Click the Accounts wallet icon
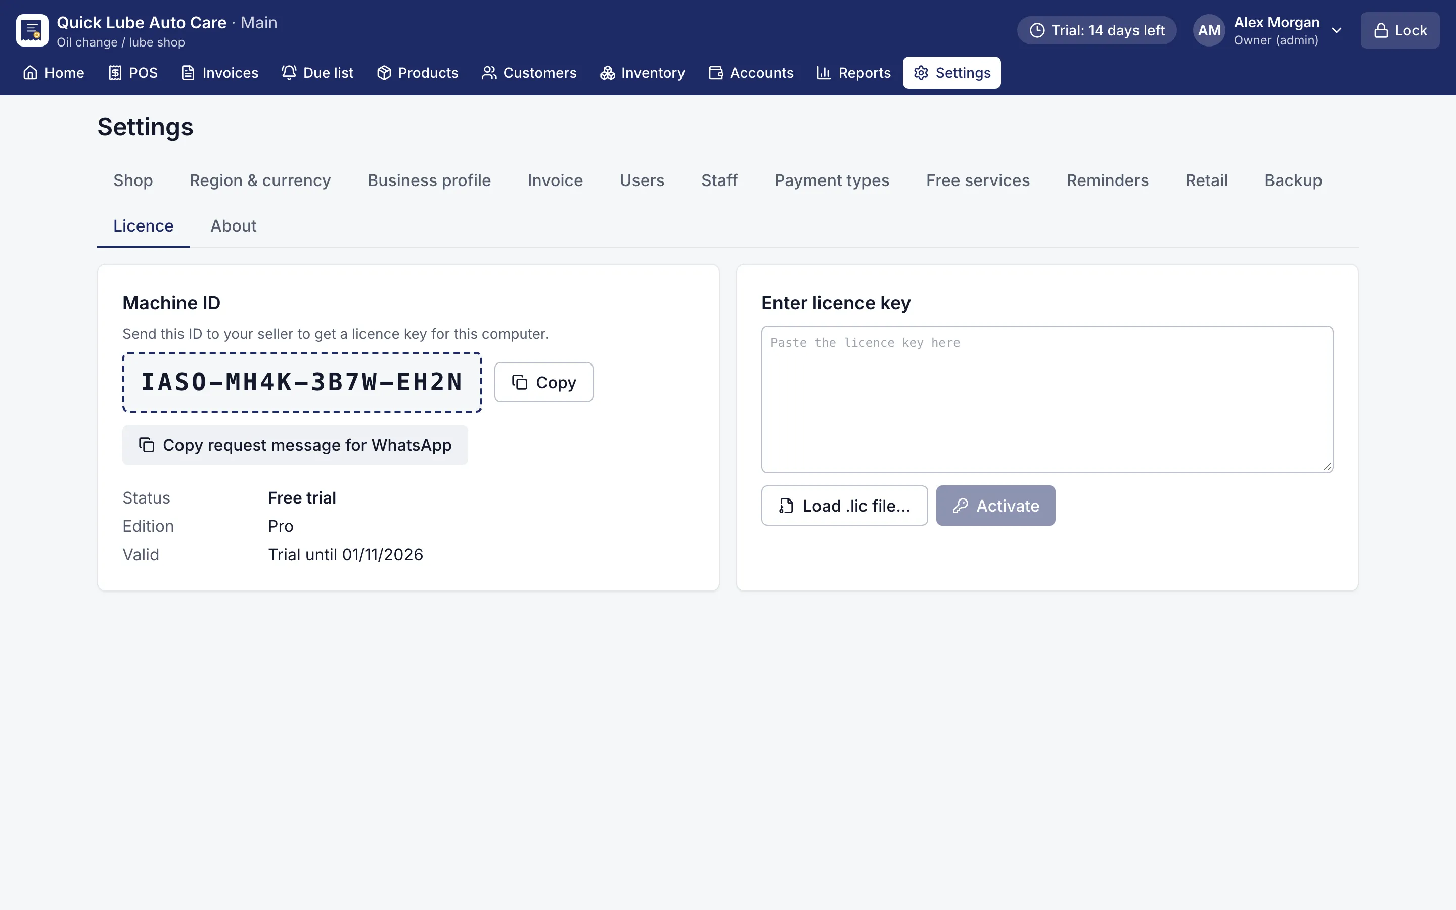Viewport: 1456px width, 910px height. coord(715,73)
